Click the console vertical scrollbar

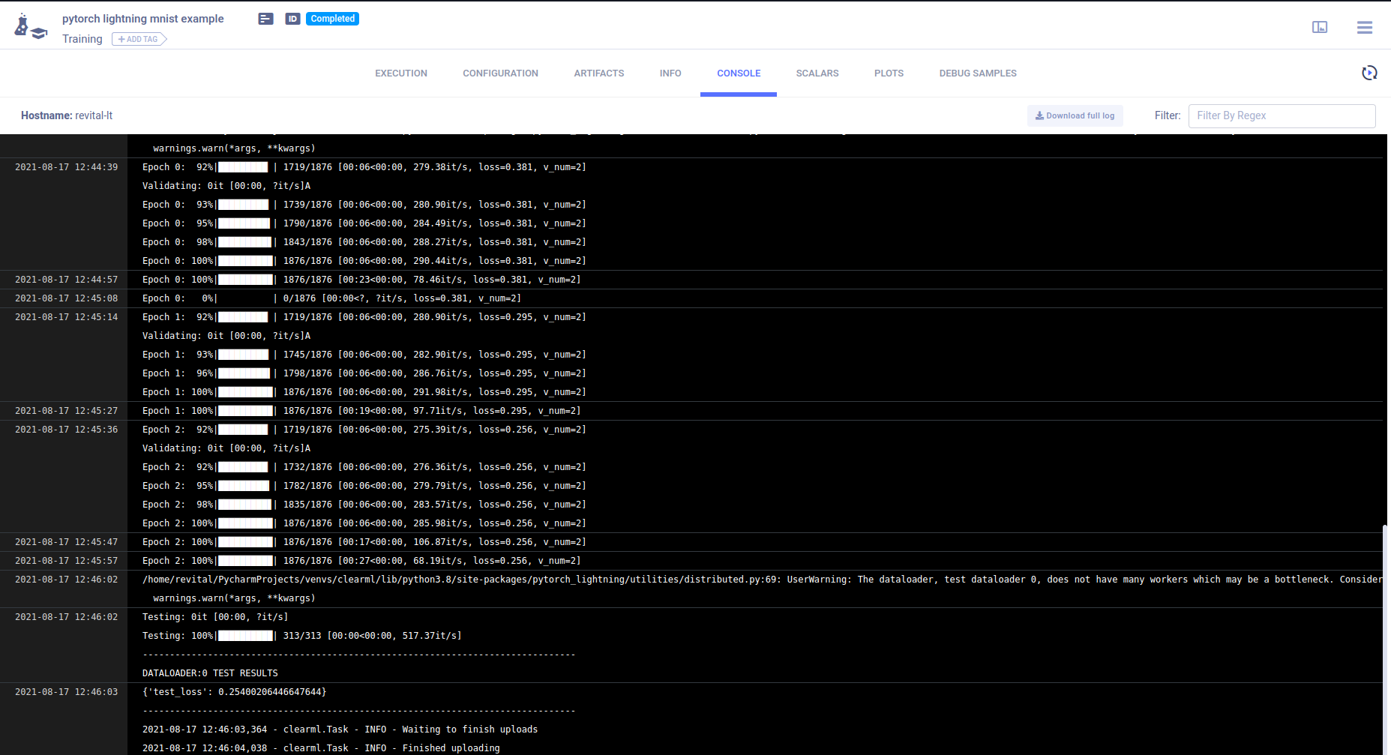[x=1384, y=637]
